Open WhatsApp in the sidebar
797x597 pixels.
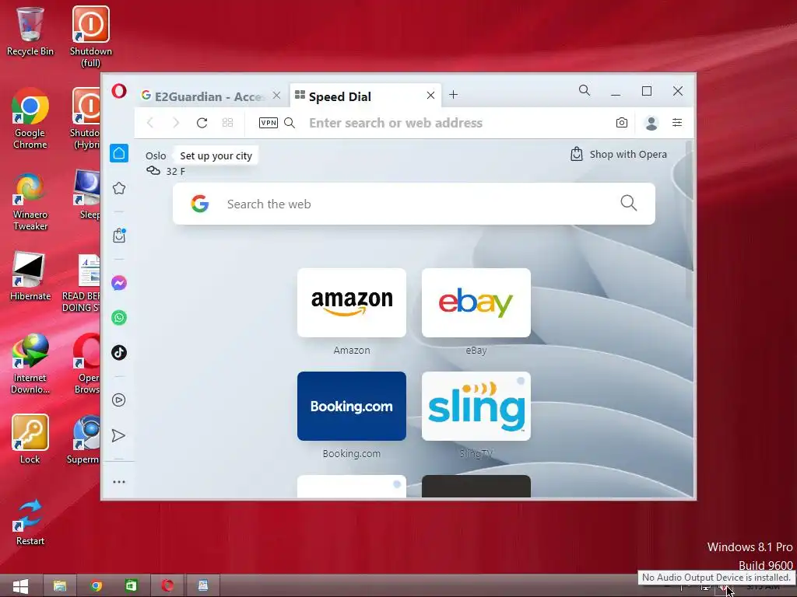119,318
